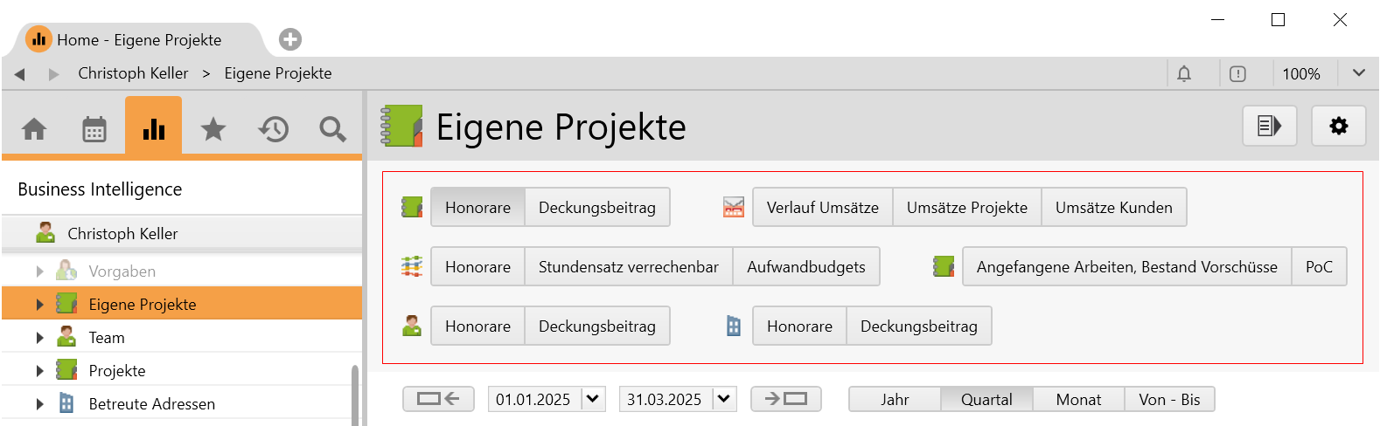This screenshot has width=1380, height=426.
Task: Jump to the previous period arrow button
Action: point(438,399)
